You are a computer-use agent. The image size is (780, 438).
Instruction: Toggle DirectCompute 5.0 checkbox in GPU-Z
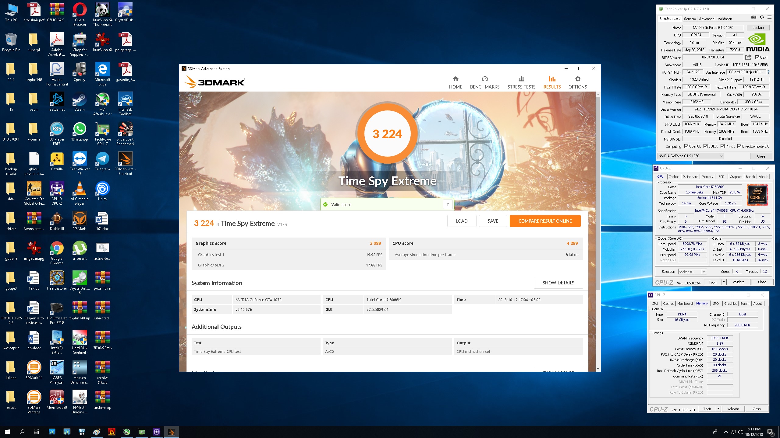coord(739,146)
